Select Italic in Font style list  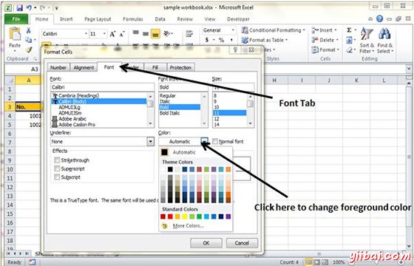[165, 101]
